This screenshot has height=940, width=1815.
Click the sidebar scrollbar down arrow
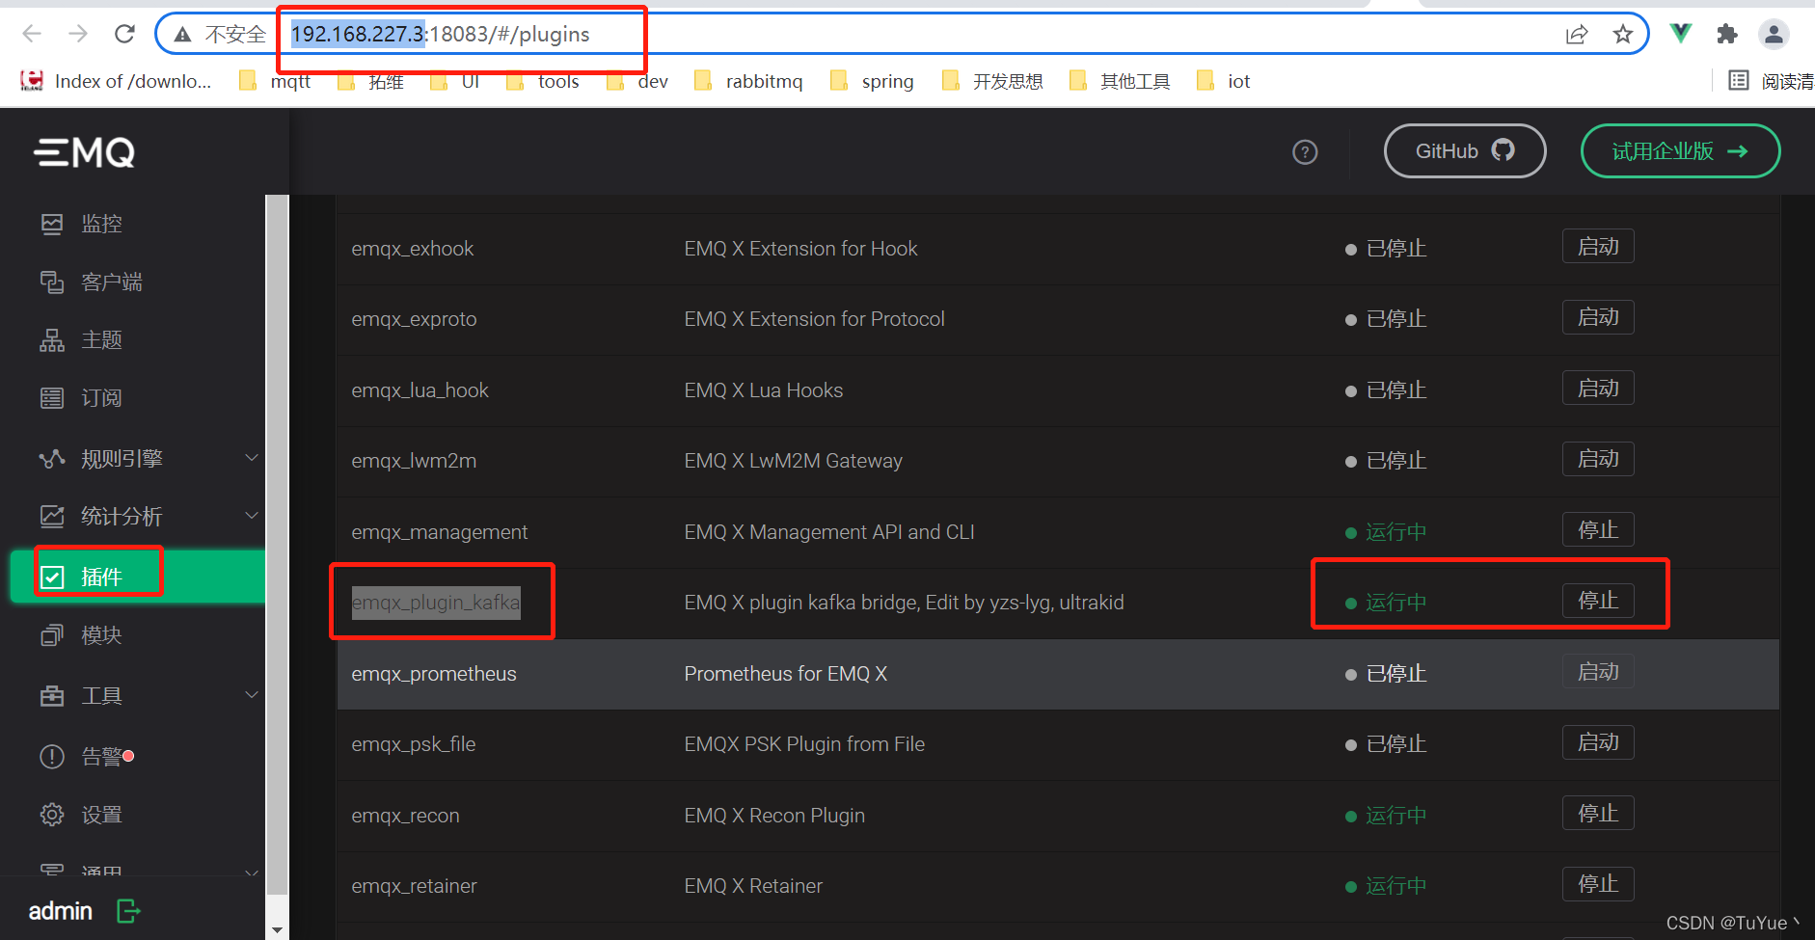click(x=277, y=930)
